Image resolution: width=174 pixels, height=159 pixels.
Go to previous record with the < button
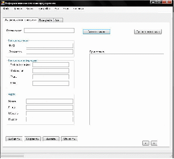pyautogui.click(x=146, y=143)
